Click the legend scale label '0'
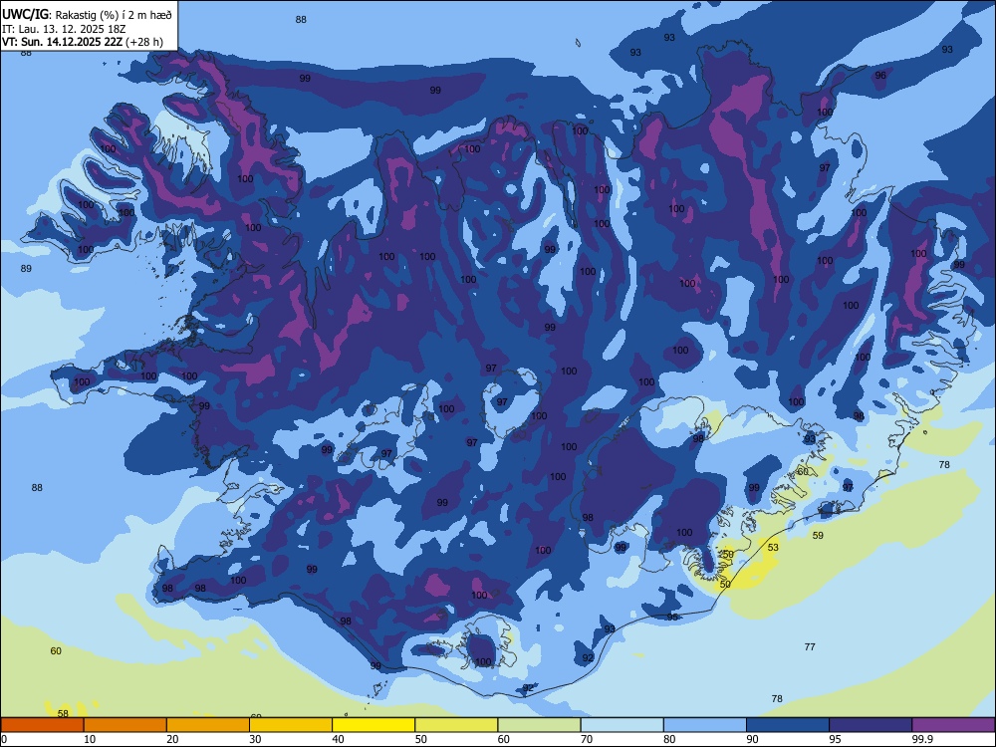 4,739
